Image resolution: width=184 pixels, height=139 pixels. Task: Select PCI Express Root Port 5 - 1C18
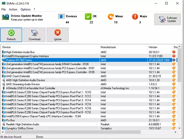click(89, 108)
